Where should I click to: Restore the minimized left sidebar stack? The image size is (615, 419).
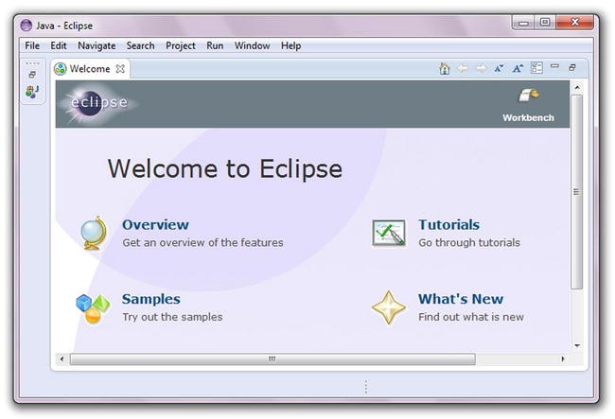[32, 75]
